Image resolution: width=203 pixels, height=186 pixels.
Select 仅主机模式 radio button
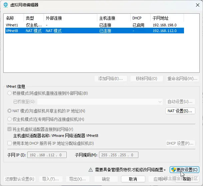tap(9, 119)
